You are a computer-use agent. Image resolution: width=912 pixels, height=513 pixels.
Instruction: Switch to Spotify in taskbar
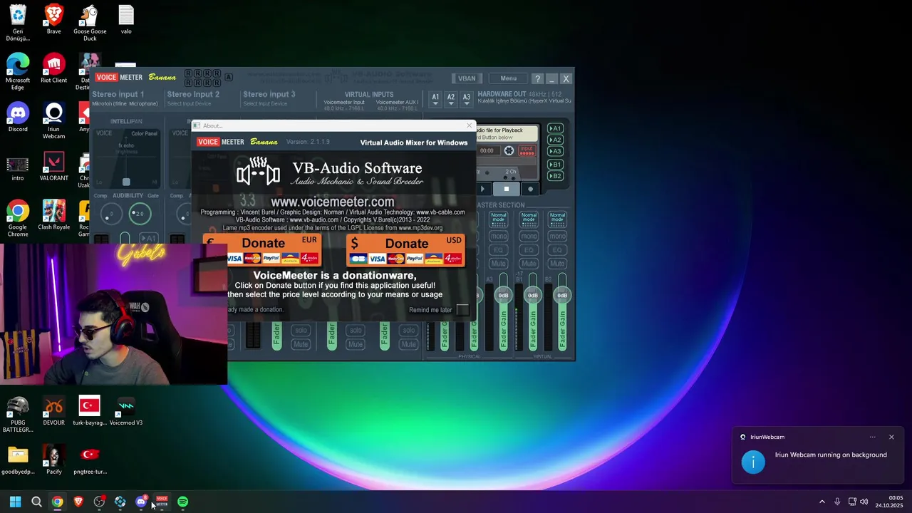coord(183,502)
